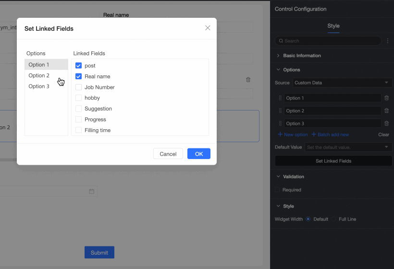This screenshot has height=269, width=394.
Task: Open the more options vertical dots menu
Action: (x=388, y=41)
